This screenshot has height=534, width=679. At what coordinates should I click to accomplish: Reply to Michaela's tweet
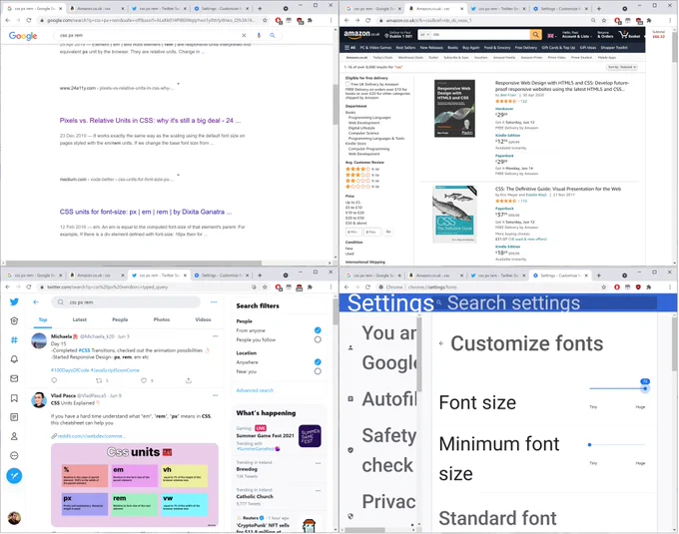tap(54, 380)
